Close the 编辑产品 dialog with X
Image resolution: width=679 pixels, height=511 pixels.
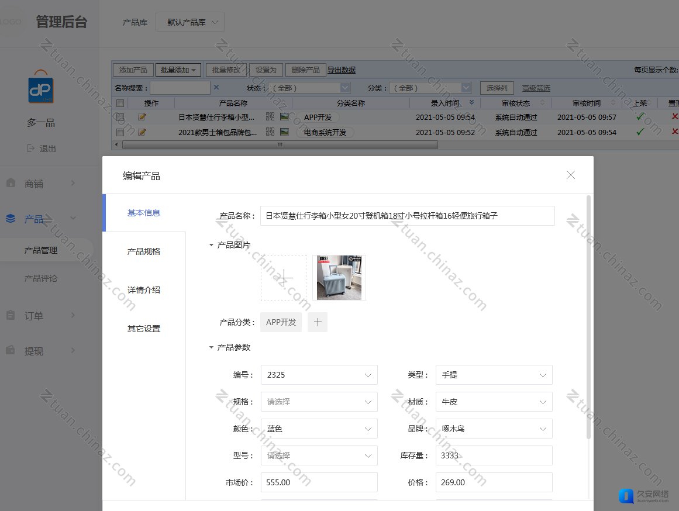571,174
